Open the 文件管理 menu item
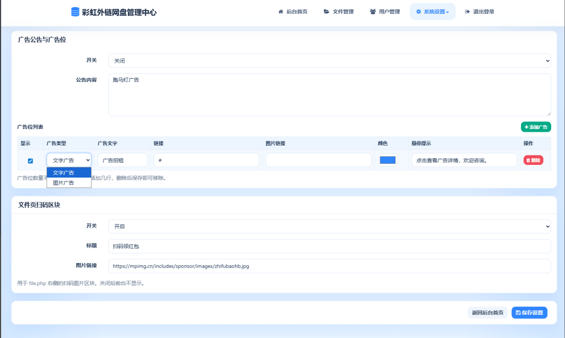565x338 pixels. pos(339,12)
